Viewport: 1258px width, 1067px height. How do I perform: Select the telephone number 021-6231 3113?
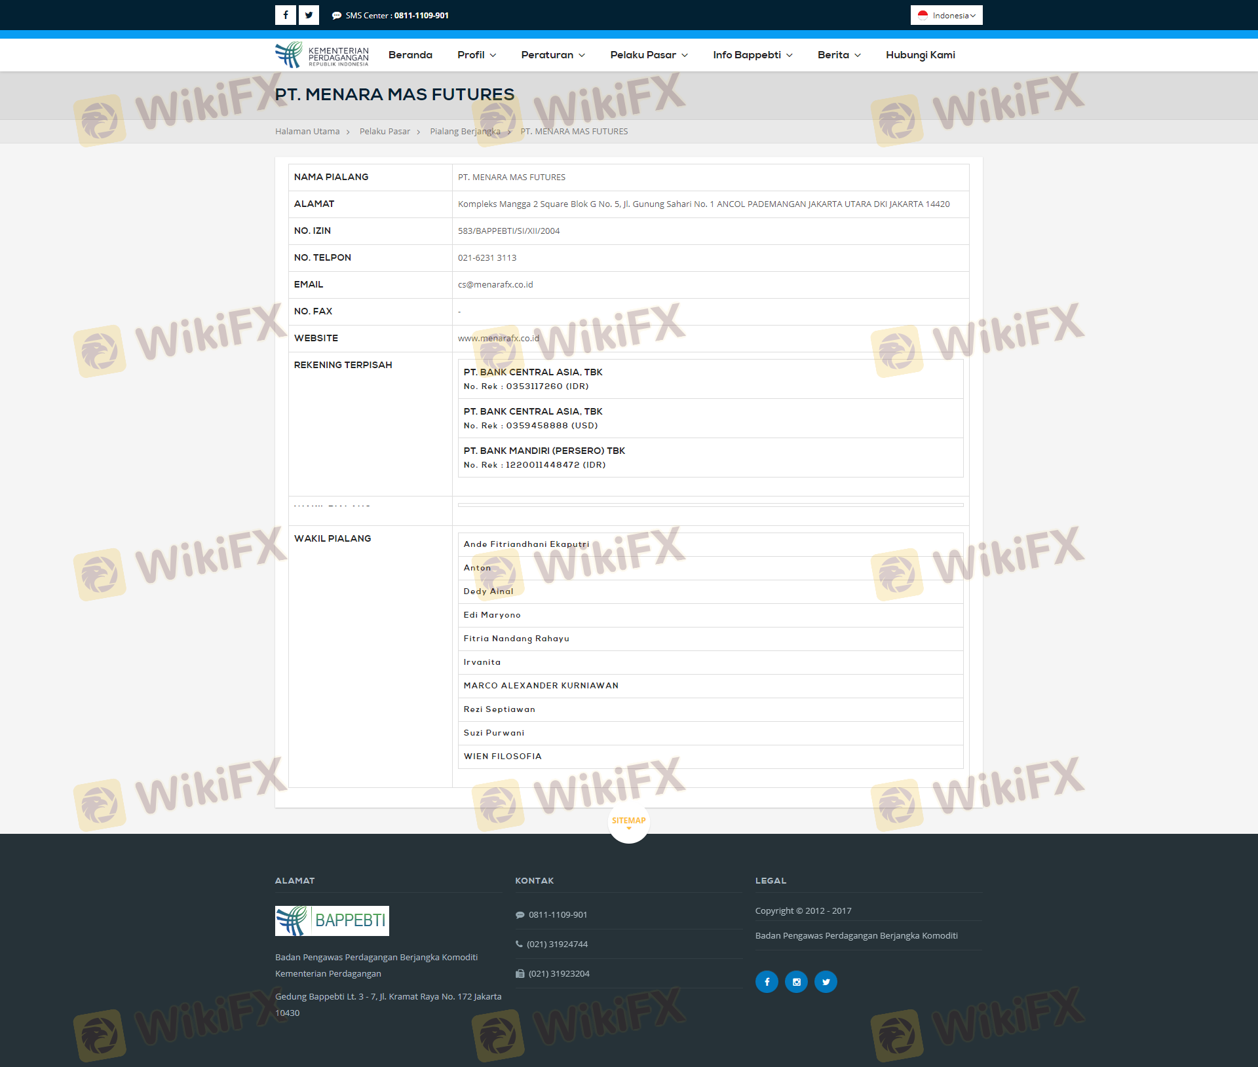click(487, 258)
